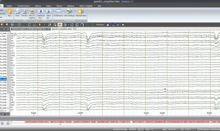Click the Value -514.64 µV status field
Viewport: 220px width, 131px height.
(169, 129)
